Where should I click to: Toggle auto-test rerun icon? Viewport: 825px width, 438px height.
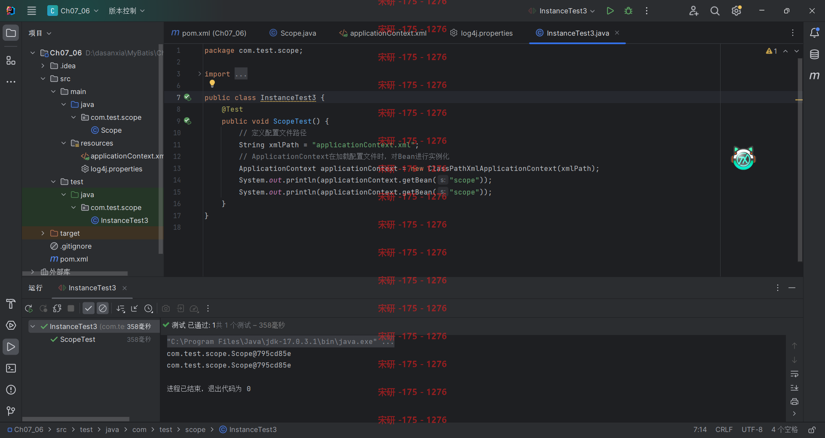[x=57, y=308]
